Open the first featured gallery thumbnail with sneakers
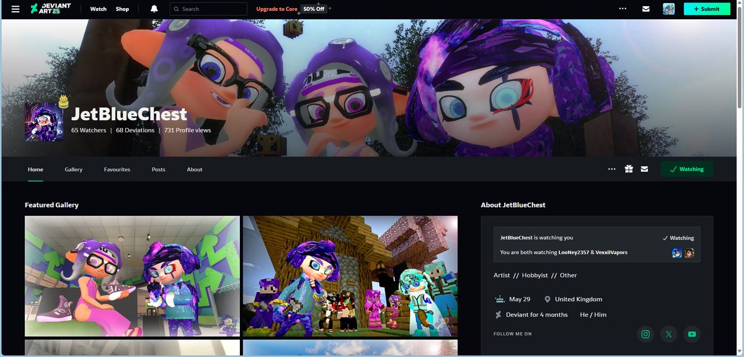This screenshot has height=357, width=744. (132, 276)
